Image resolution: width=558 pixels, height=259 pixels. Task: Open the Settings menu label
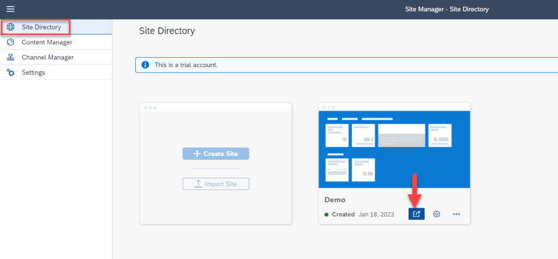point(33,73)
